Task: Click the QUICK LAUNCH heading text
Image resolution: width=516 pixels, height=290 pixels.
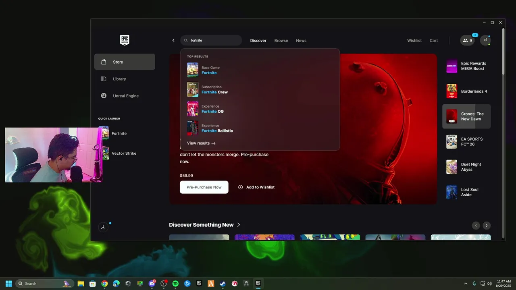Action: pos(109,119)
